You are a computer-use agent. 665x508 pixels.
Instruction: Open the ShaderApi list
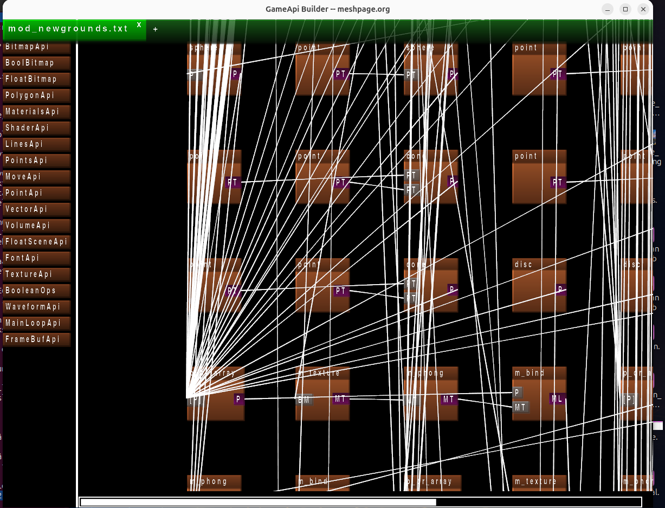(36, 128)
